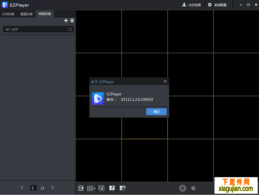Click the clock time icon

193,188
